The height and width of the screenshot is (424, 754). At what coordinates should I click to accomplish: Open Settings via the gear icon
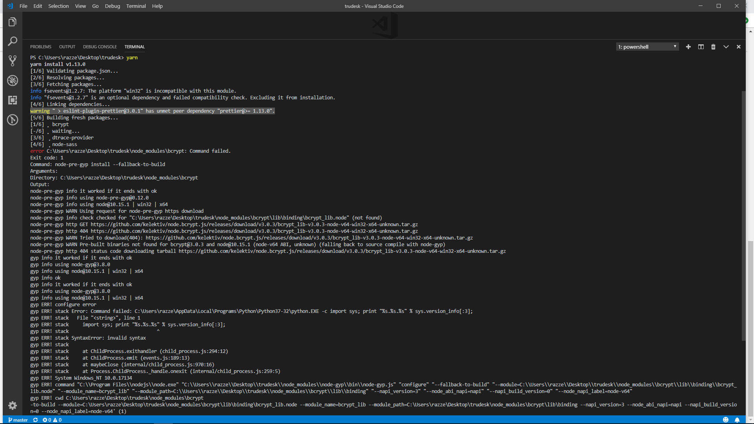tap(13, 406)
